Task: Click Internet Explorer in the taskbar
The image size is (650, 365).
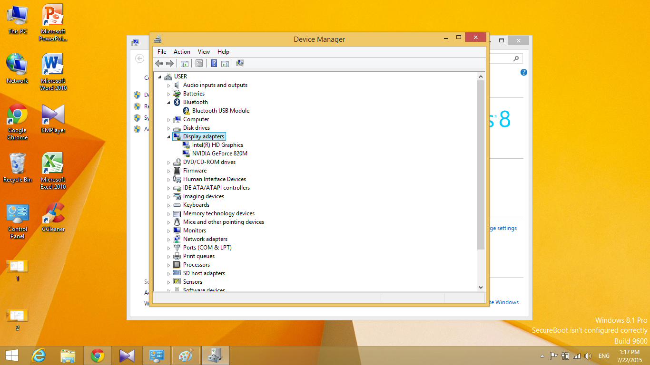Action: click(39, 355)
